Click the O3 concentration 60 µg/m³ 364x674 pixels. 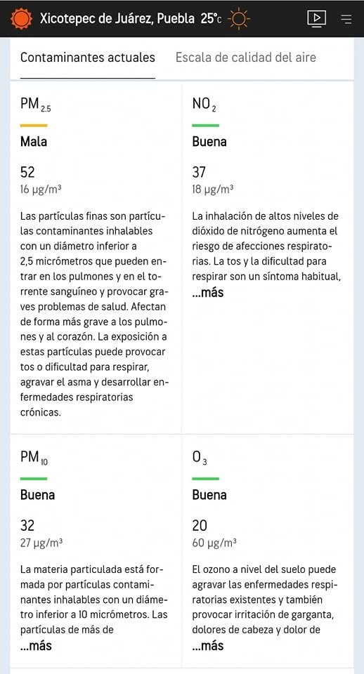point(214,543)
